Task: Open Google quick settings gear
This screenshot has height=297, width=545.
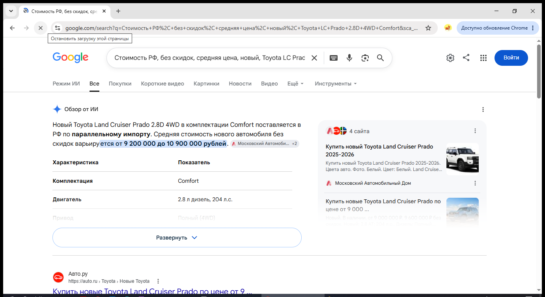Action: point(450,58)
